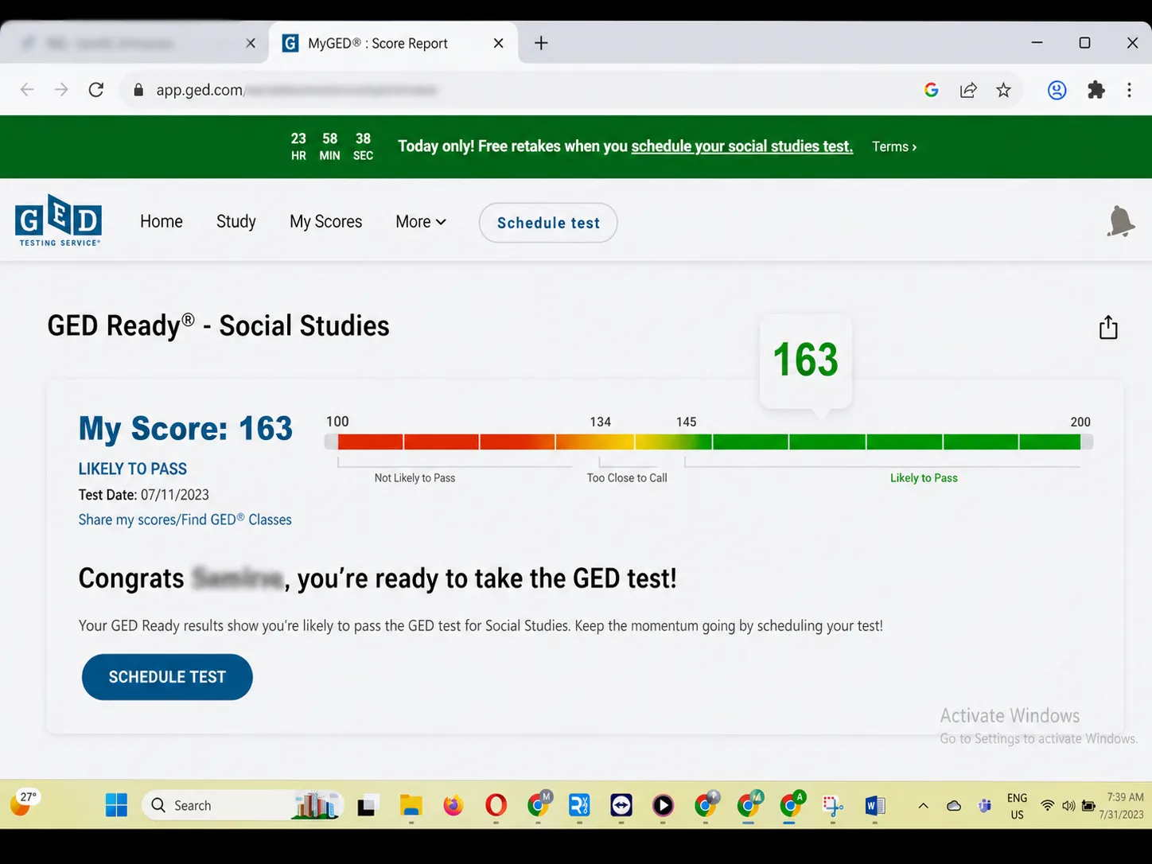Close the blurred first browser tab
This screenshot has height=864, width=1152.
coord(251,43)
